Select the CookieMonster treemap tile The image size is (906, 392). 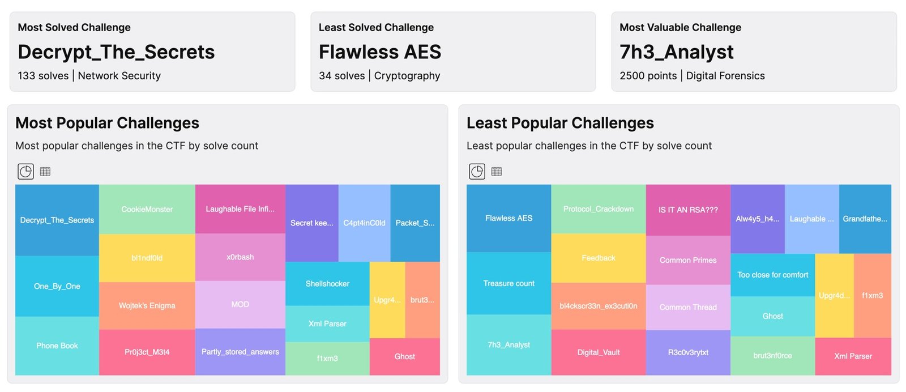point(147,209)
